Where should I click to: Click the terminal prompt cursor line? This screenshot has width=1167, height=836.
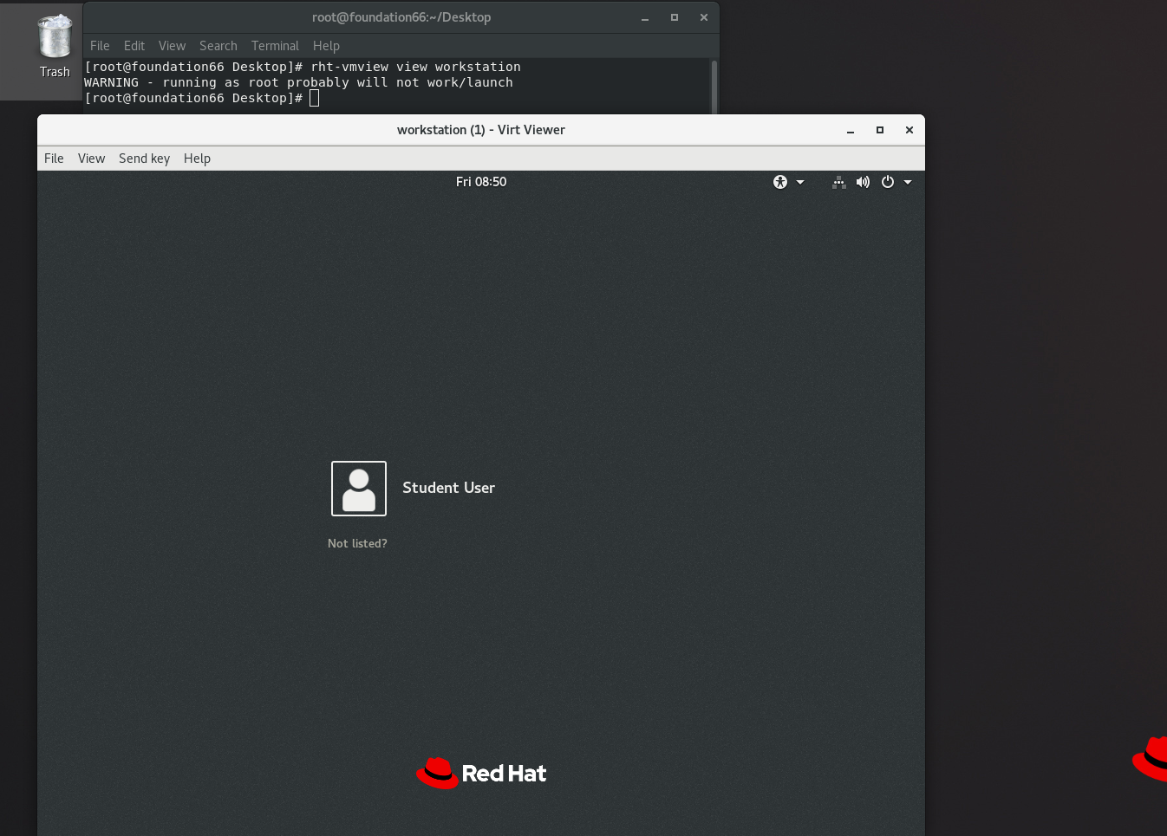[201, 98]
